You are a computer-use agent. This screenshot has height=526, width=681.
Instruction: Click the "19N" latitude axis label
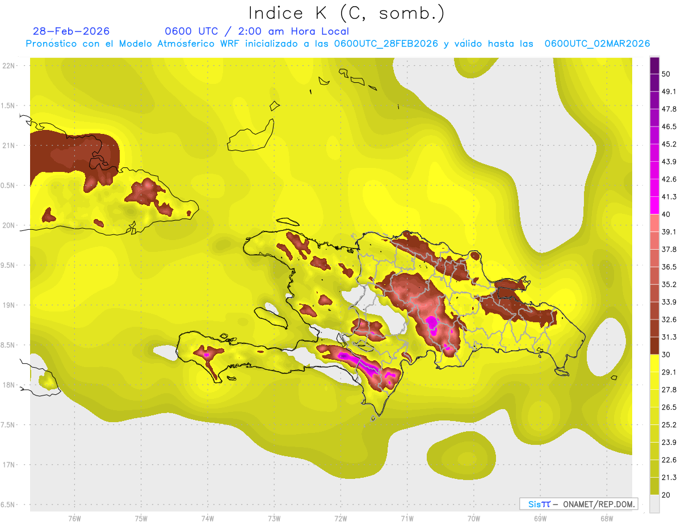click(x=9, y=305)
